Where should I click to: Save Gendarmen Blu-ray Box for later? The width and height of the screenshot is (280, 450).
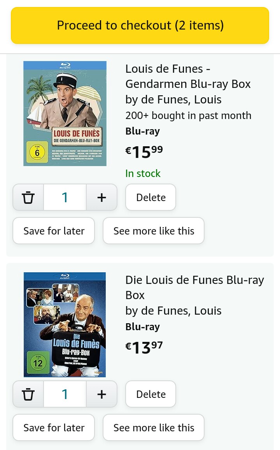(54, 231)
